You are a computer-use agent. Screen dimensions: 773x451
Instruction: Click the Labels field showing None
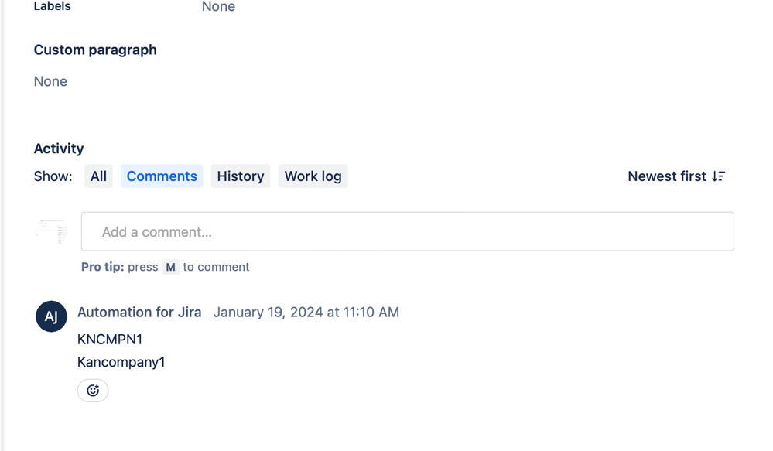click(x=218, y=7)
